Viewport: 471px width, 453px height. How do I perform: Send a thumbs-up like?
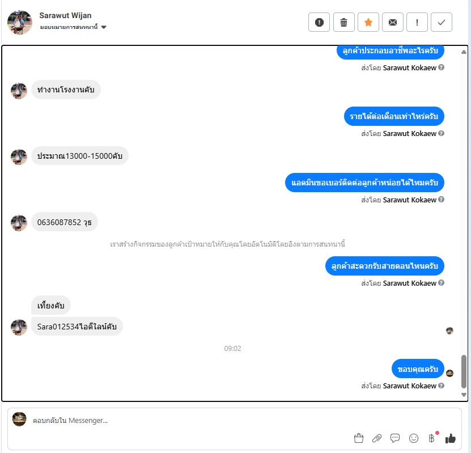coord(450,439)
